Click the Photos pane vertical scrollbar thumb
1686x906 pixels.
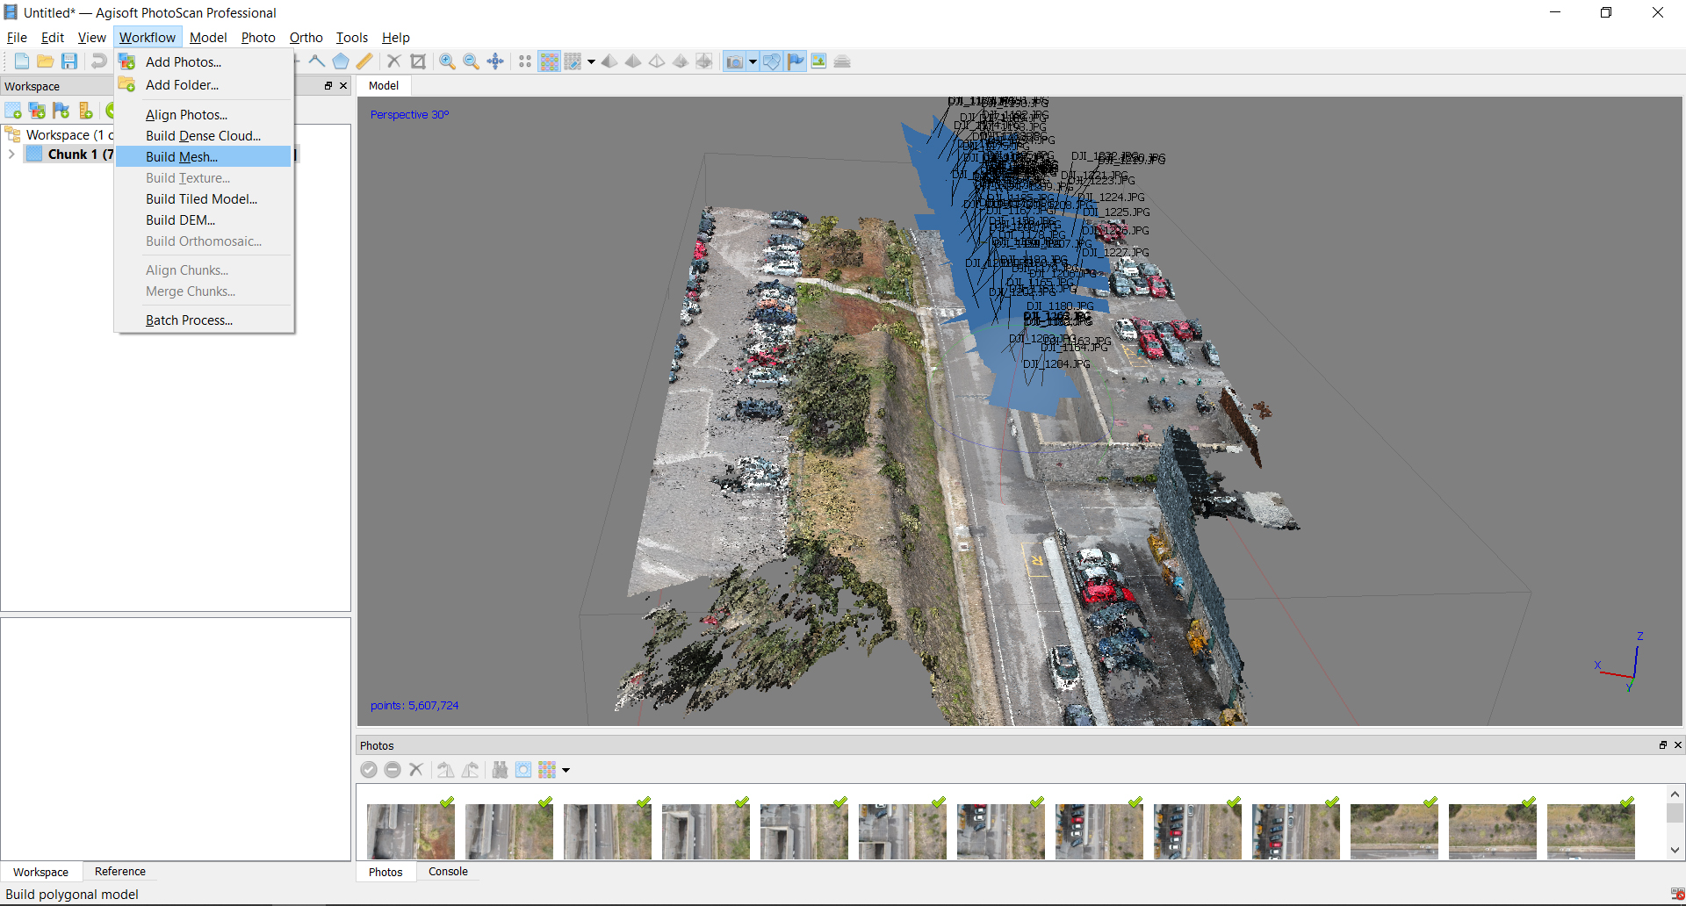click(1675, 813)
